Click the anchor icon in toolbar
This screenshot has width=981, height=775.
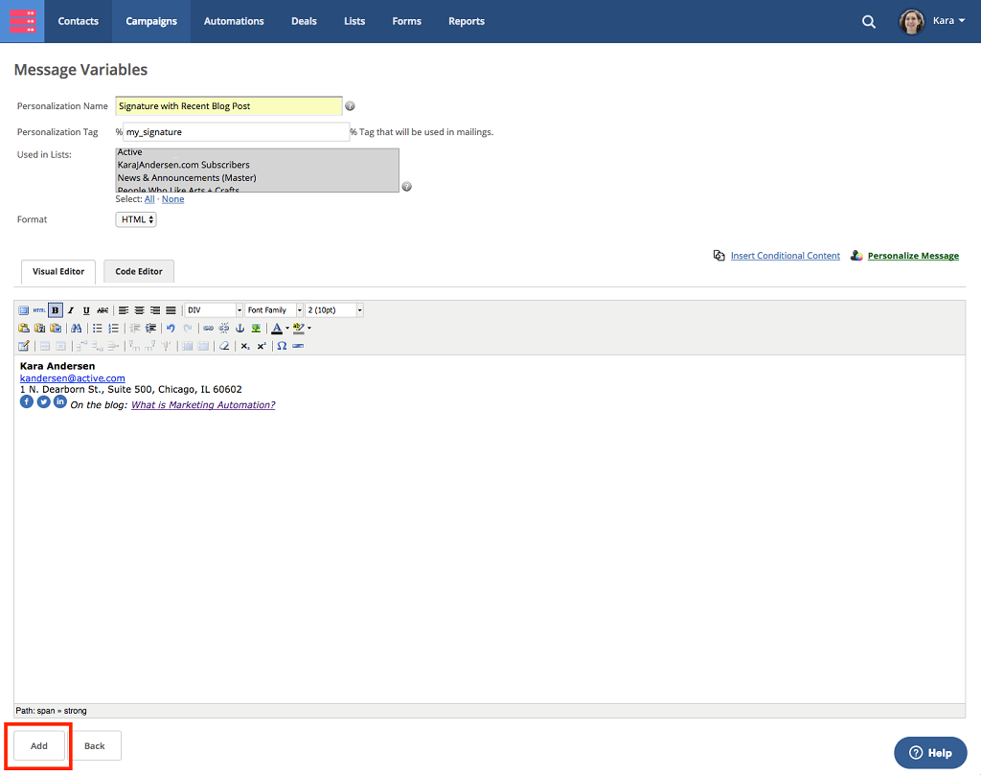(240, 328)
